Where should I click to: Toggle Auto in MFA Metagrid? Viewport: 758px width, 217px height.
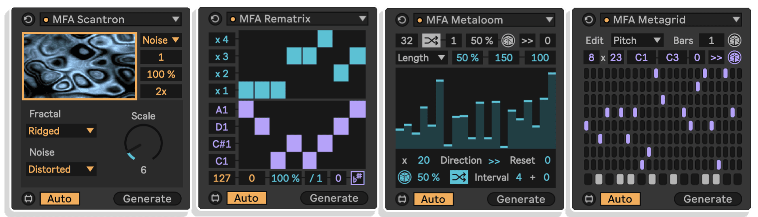[620, 198]
